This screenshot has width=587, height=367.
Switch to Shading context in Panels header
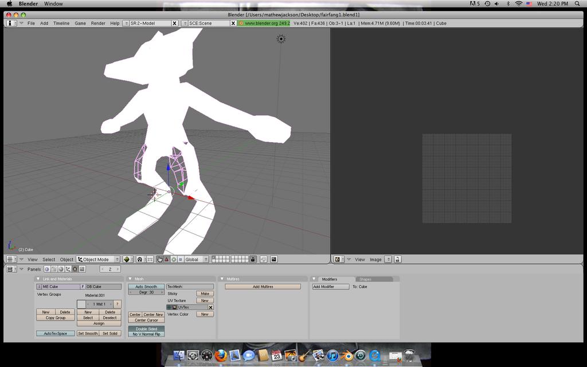pos(61,269)
